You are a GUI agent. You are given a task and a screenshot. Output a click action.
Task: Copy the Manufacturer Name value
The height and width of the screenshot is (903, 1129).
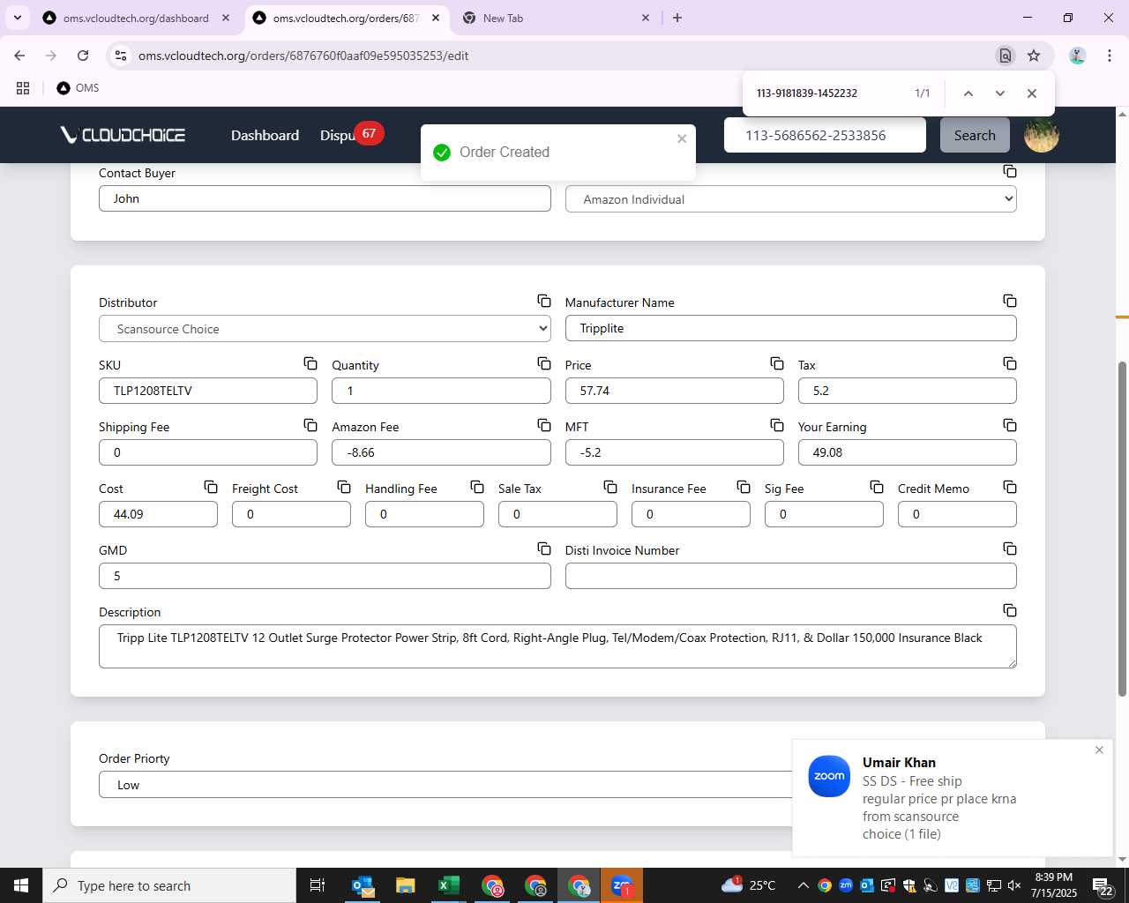coord(1010,302)
